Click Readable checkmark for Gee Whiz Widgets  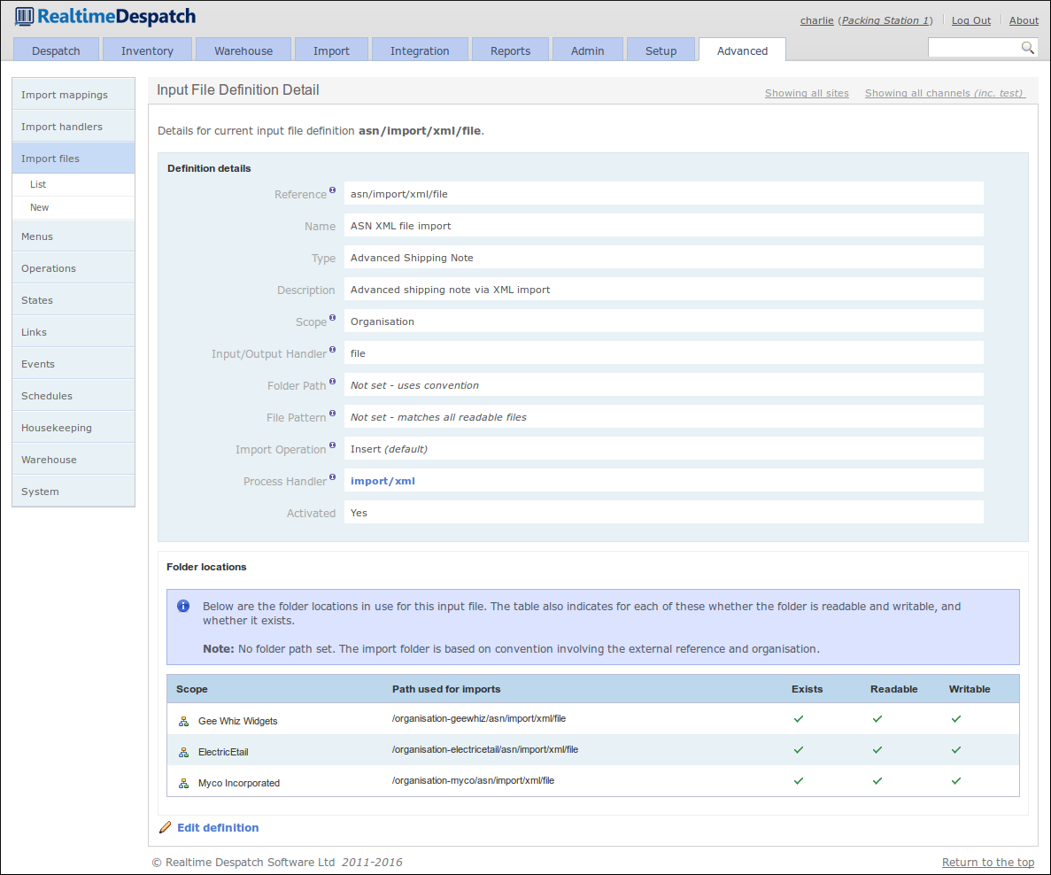pos(877,719)
